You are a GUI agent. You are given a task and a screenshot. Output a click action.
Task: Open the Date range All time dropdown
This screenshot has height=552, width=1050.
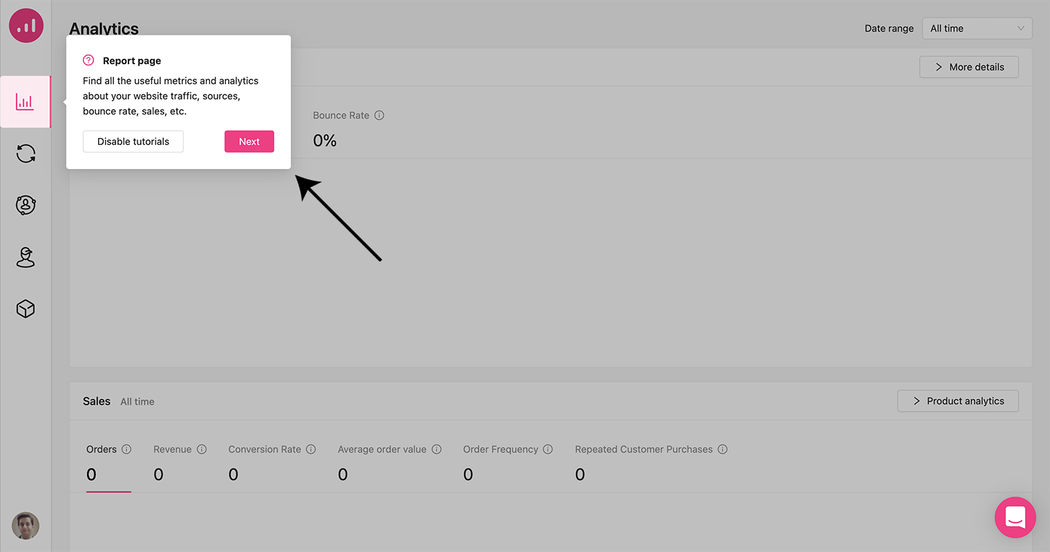pos(977,28)
